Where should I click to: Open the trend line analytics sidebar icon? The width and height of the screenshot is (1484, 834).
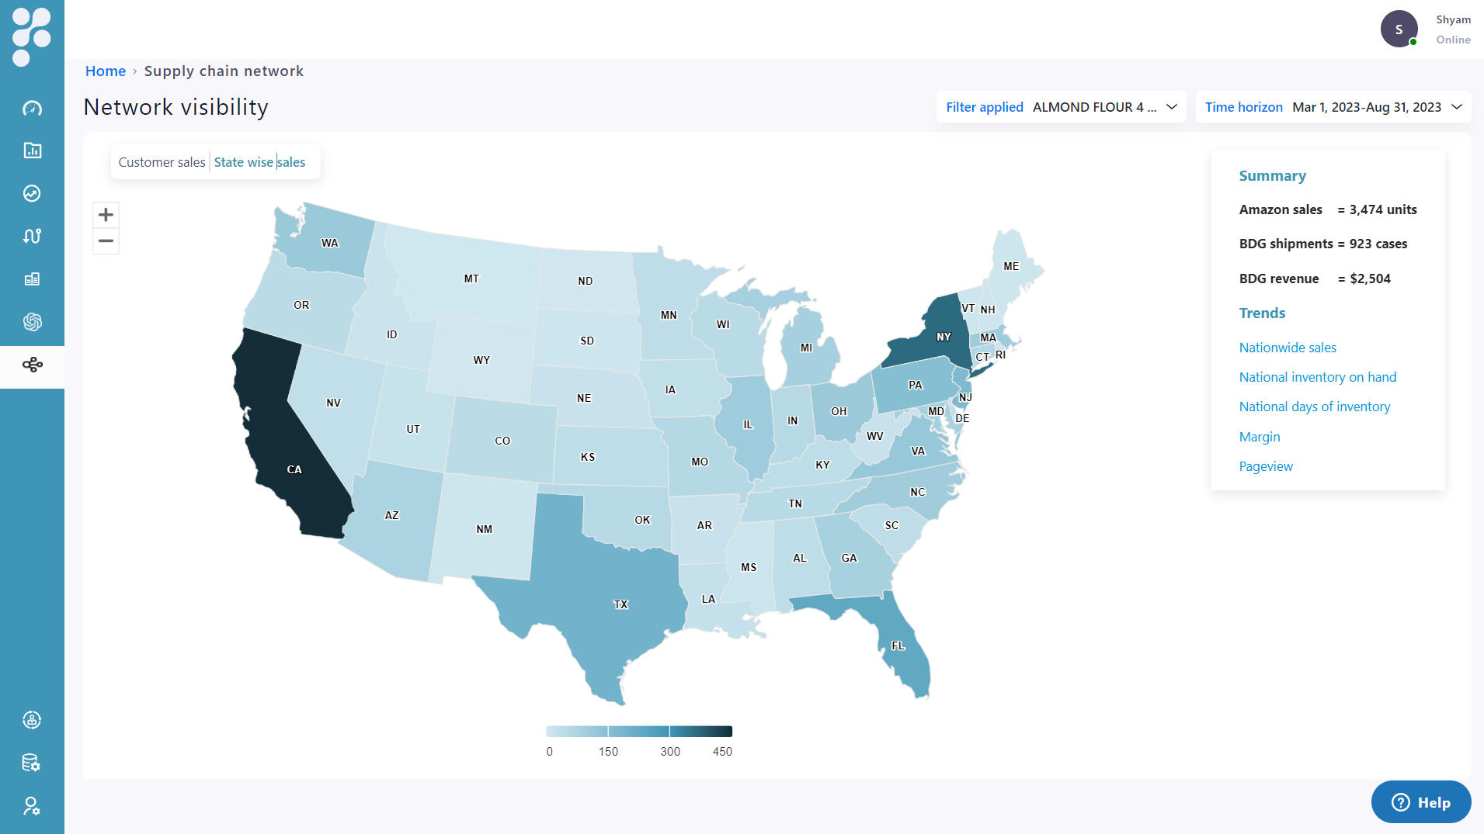click(32, 193)
